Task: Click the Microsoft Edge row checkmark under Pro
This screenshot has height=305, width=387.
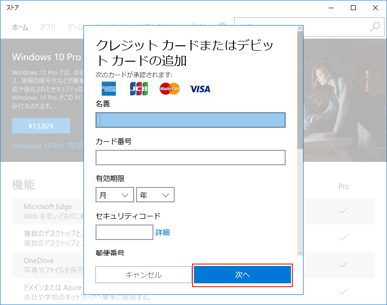Action: click(344, 211)
